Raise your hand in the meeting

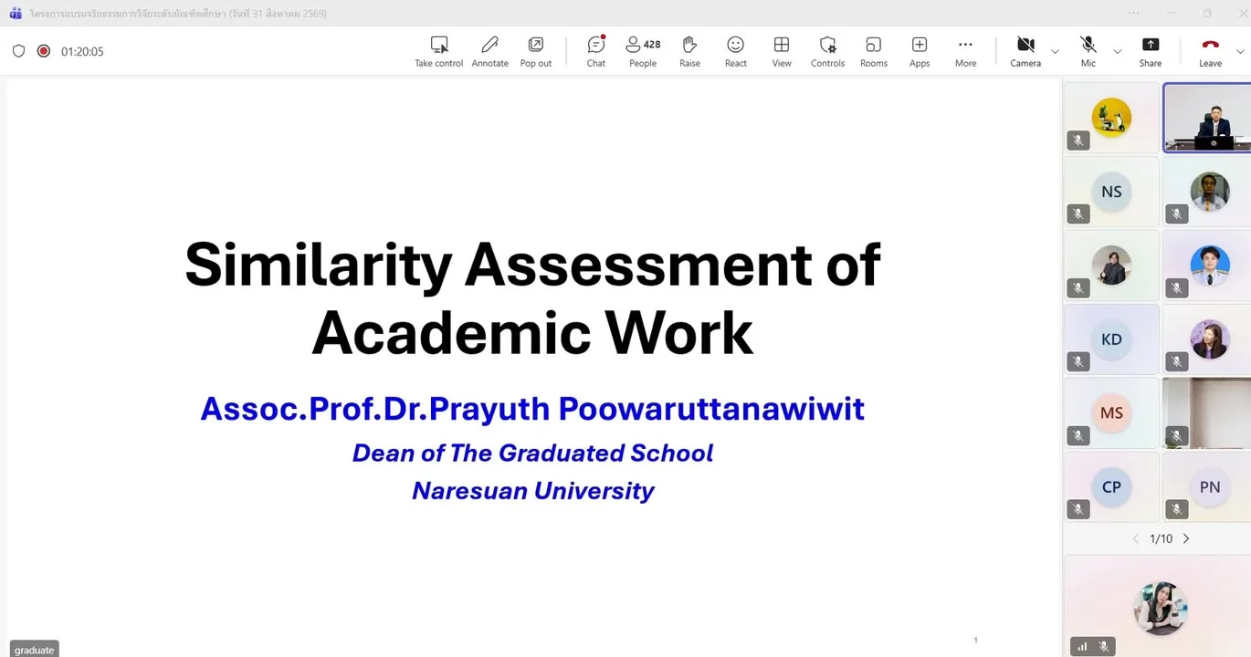689,51
